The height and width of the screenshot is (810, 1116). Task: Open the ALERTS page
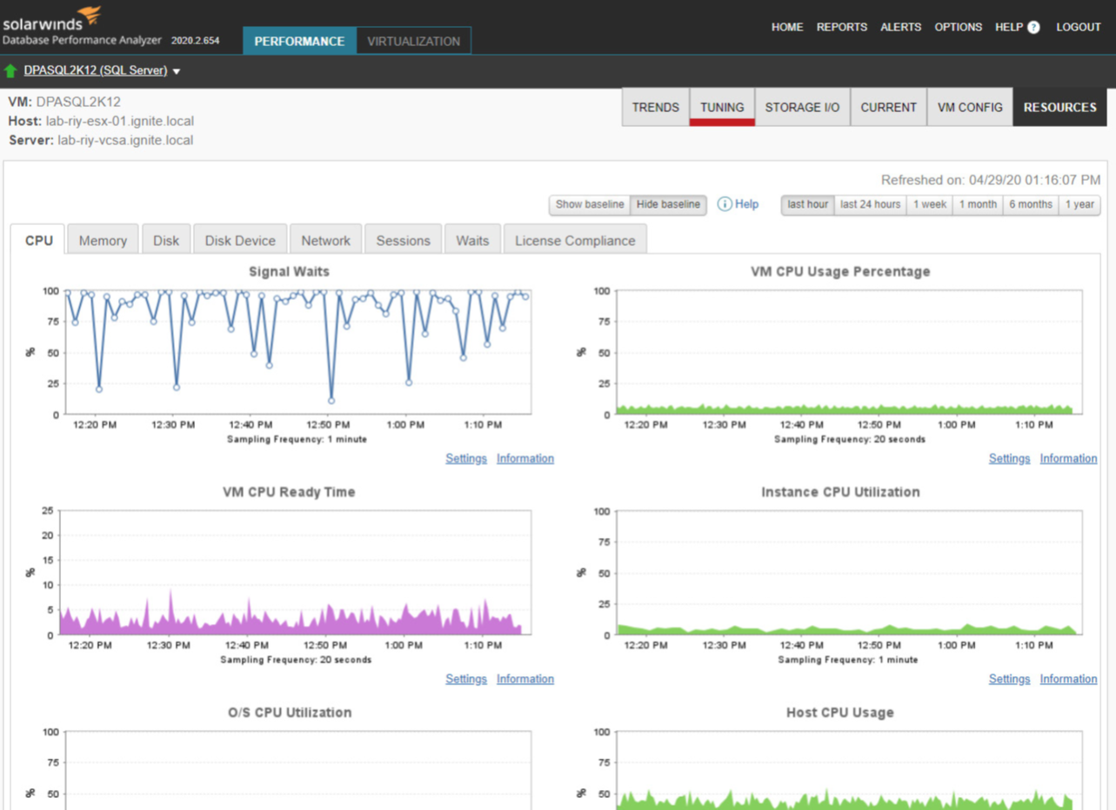click(x=900, y=27)
